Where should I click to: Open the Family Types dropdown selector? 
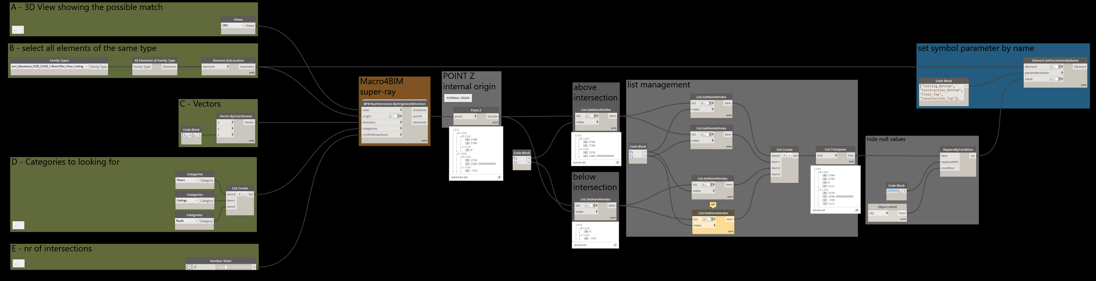49,66
